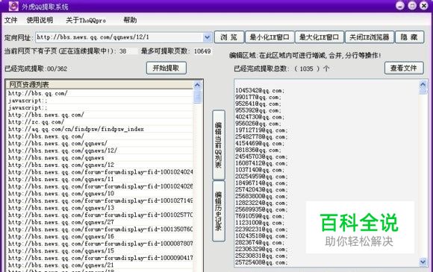The height and width of the screenshot is (272, 433).
Task: Select the qqnews/13 list row
Action: pos(99,208)
